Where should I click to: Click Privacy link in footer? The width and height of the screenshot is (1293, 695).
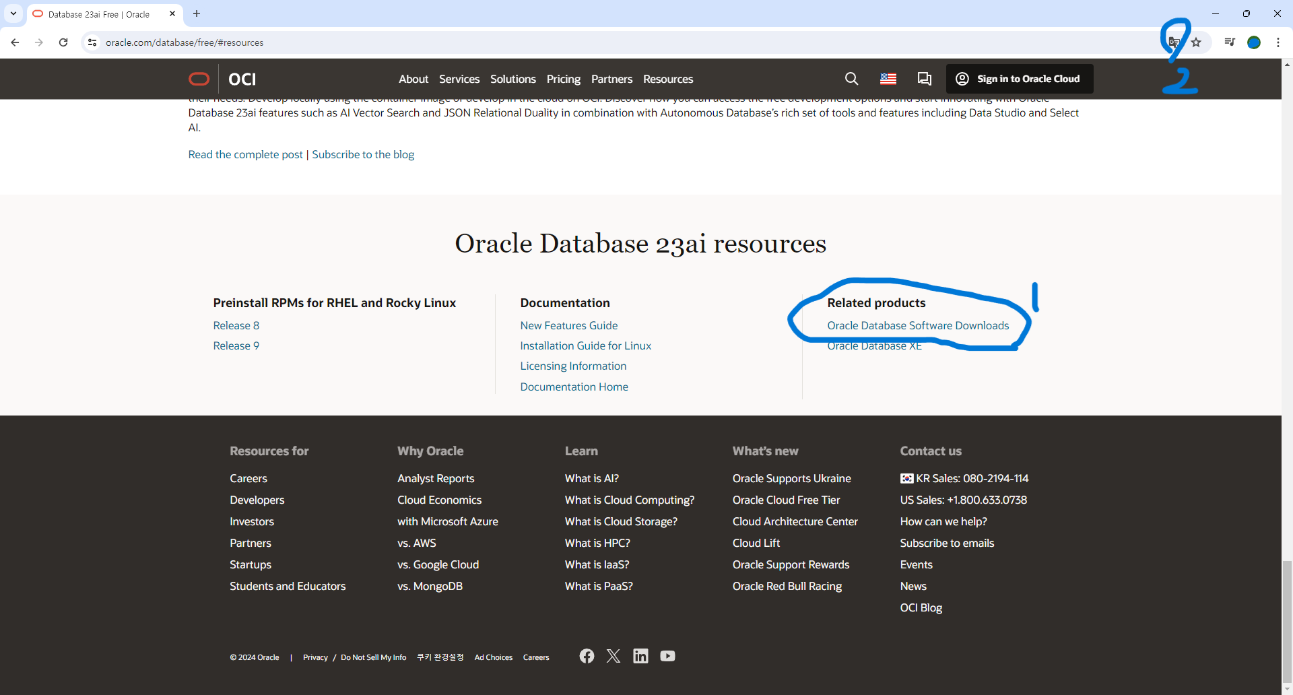315,657
